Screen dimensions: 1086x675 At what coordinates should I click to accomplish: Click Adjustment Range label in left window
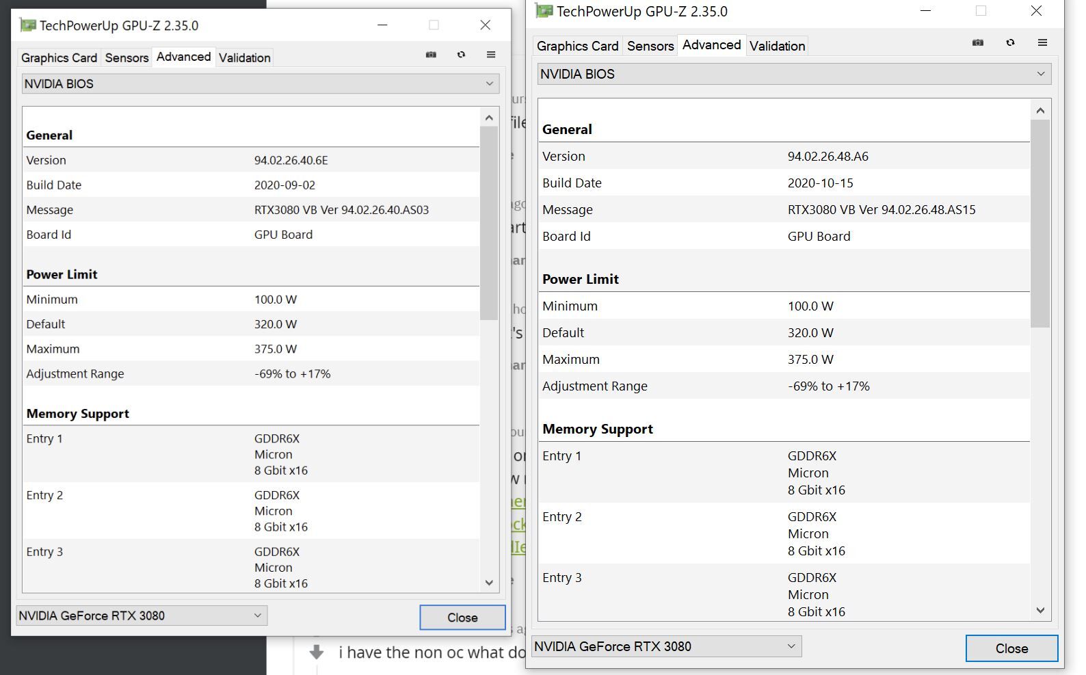pyautogui.click(x=75, y=374)
